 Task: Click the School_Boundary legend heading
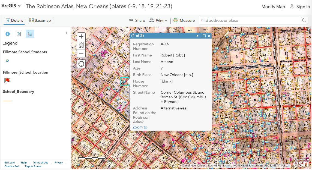[19, 92]
